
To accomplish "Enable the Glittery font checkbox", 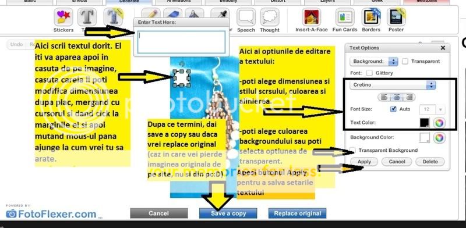I will coord(369,73).
